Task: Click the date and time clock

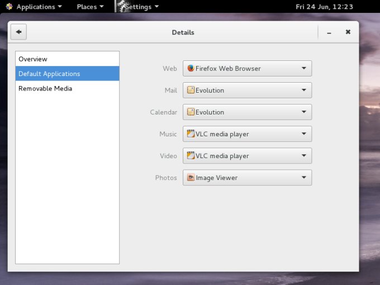Action: click(x=324, y=7)
